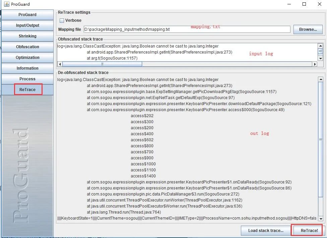Click the 'access$800' line

[142, 146]
